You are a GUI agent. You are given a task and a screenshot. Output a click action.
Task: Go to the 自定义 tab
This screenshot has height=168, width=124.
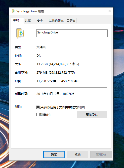coord(71,20)
